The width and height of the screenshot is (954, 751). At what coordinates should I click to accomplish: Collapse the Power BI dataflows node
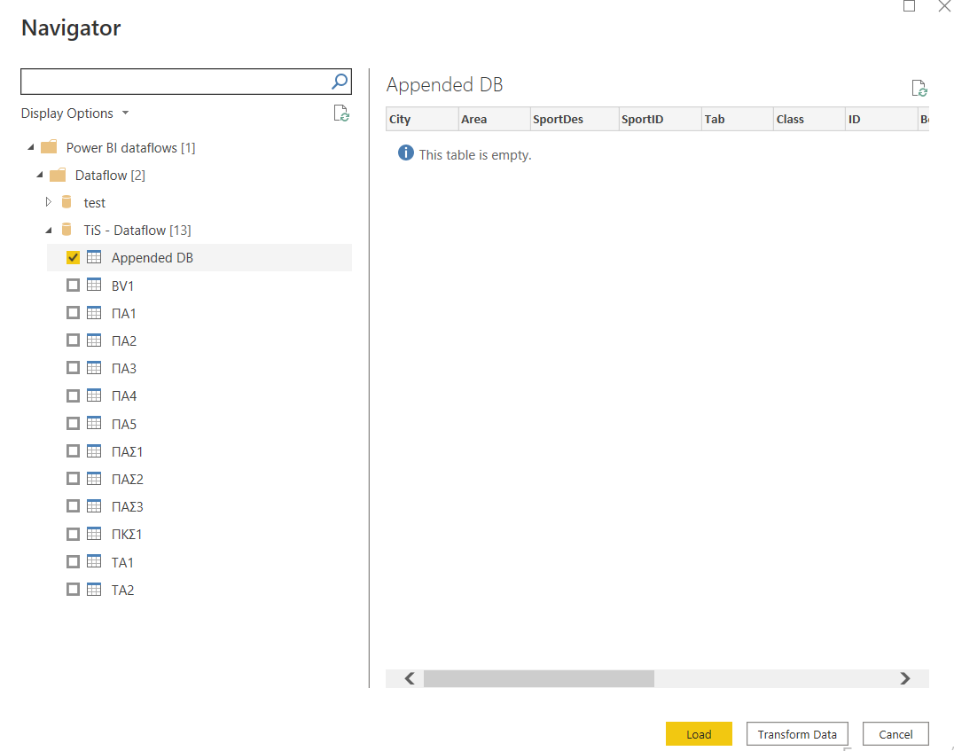click(31, 147)
